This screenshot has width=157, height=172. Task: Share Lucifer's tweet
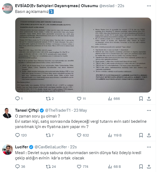(x=149, y=166)
